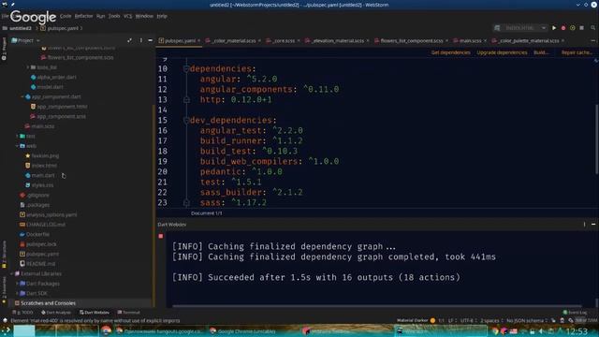The image size is (599, 337).
Task: Collapse the External Libraries node
Action: [x=11, y=273]
